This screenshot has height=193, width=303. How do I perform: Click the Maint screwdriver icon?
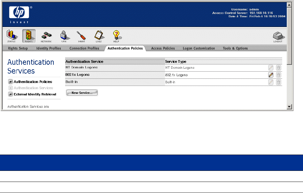point(81,36)
